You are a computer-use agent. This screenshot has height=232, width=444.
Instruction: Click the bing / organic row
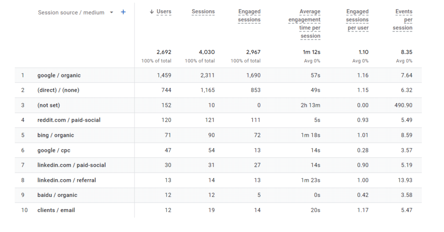tap(55, 135)
